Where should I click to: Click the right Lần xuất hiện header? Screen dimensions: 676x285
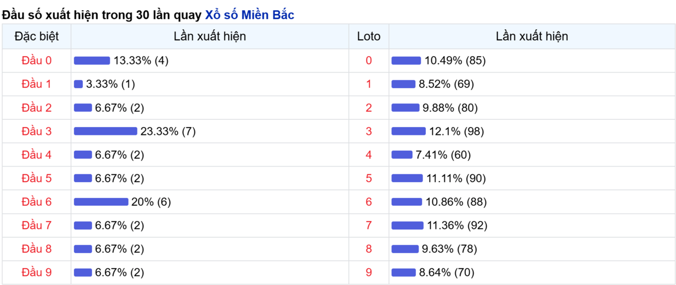(532, 37)
